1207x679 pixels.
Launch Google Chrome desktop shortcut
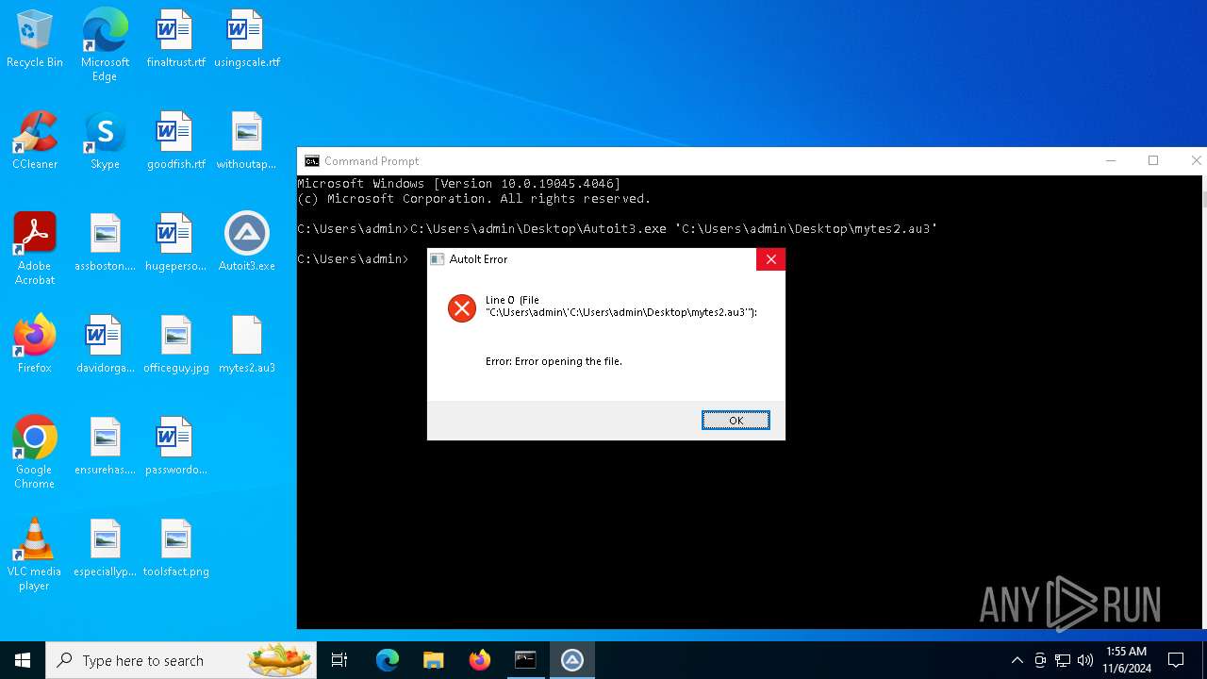35,453
